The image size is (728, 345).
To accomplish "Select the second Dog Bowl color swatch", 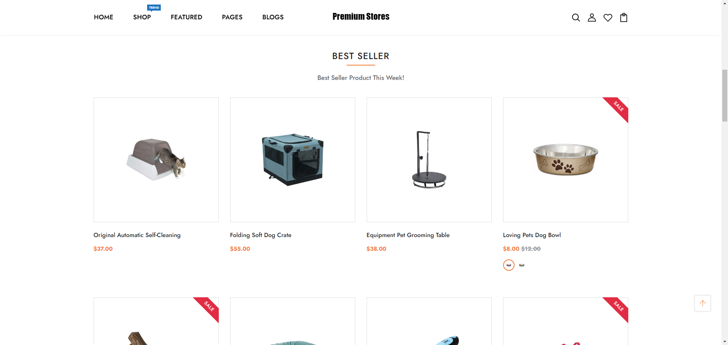I will pos(522,265).
